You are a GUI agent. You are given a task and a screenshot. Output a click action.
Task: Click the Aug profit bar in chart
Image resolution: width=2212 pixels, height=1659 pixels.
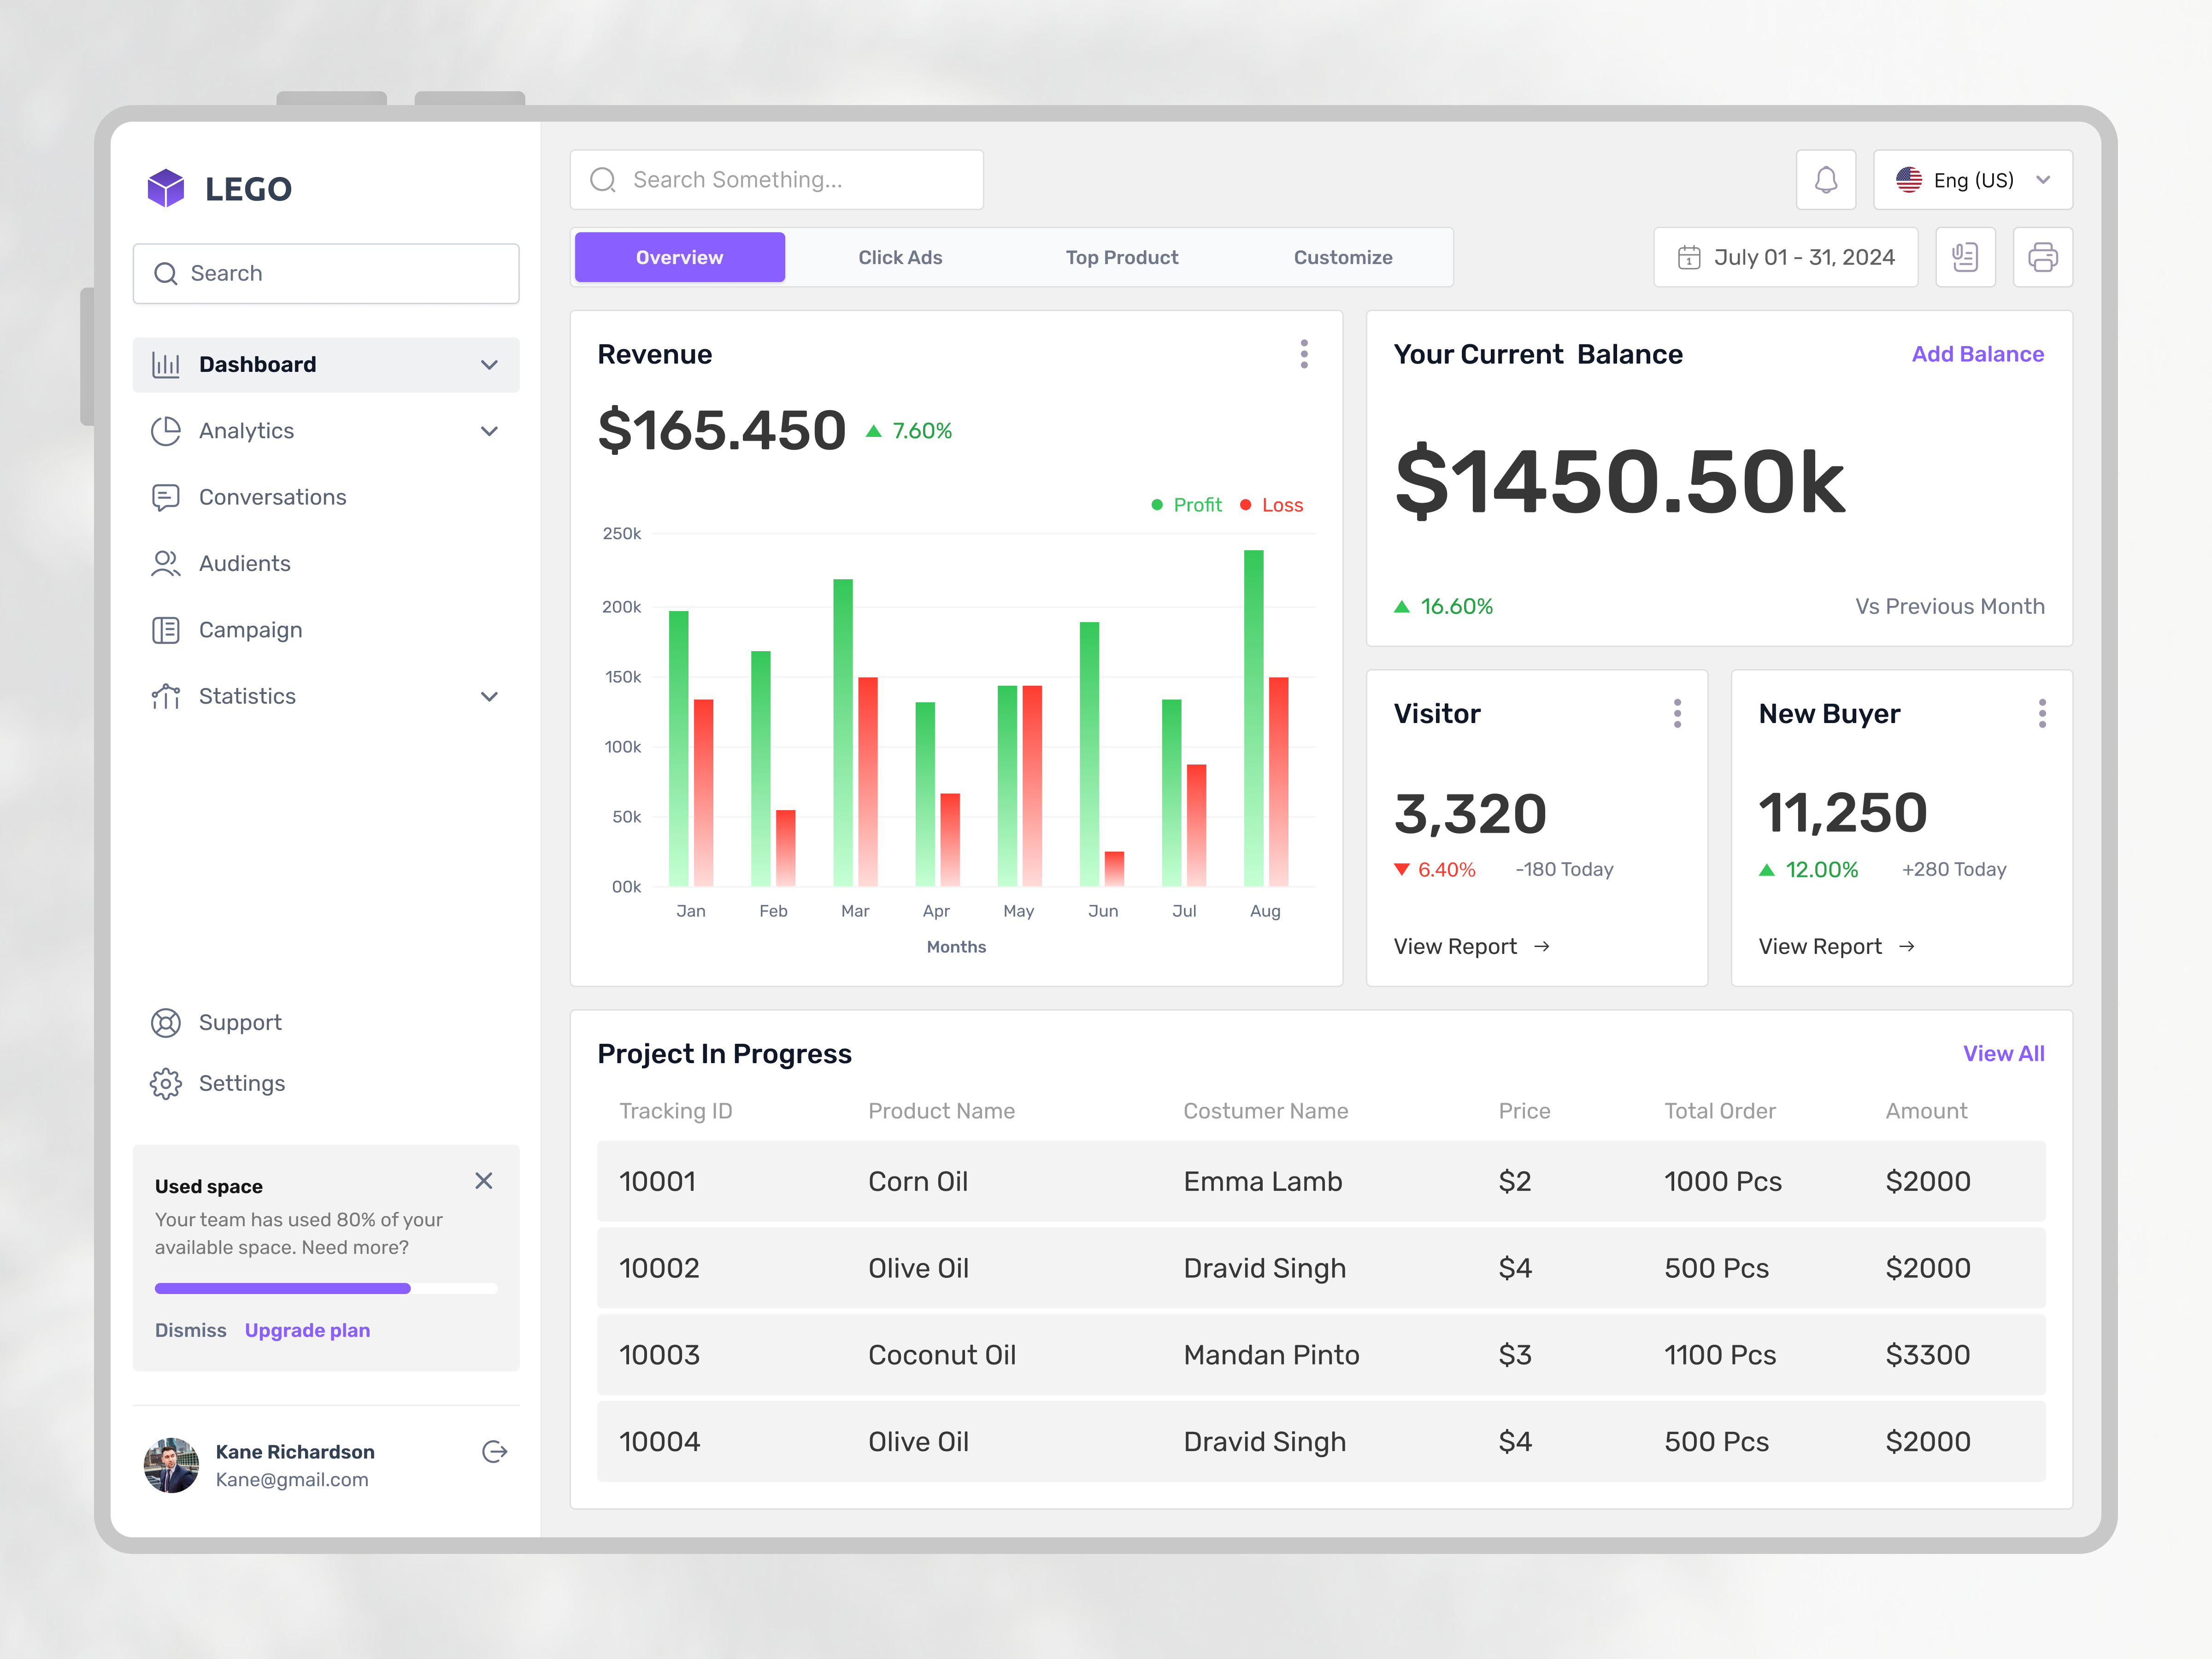tap(1253, 718)
